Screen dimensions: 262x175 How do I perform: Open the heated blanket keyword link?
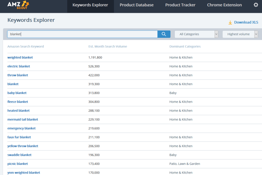point(19,111)
